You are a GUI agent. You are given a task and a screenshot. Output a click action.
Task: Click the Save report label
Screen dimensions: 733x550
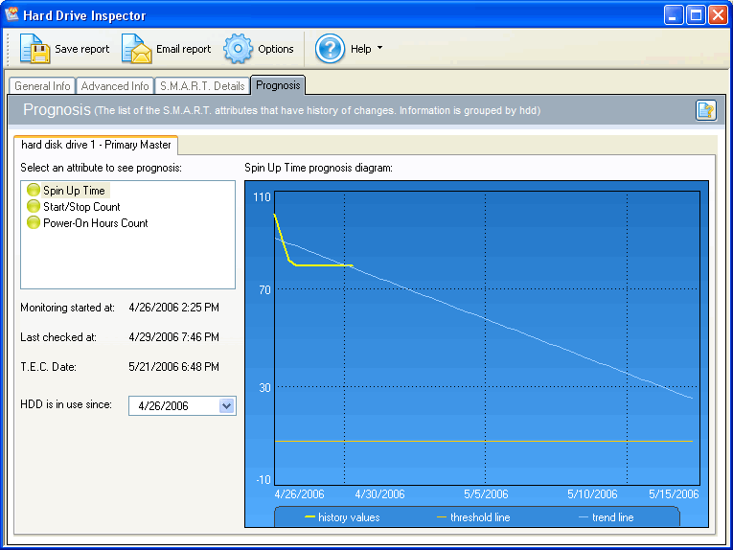(82, 49)
